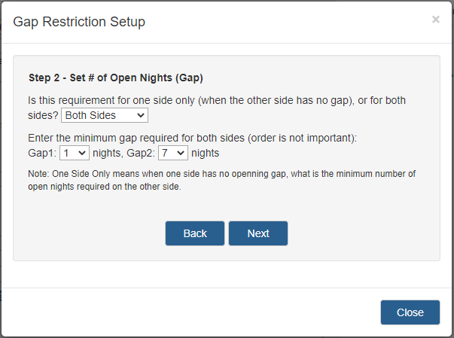
Task: Click the nights label after Gap2
Action: click(205, 153)
